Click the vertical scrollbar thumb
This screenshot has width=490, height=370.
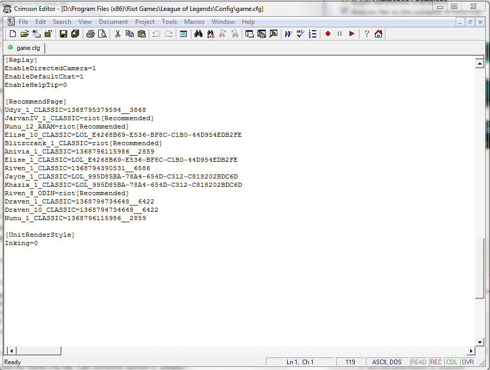[x=480, y=268]
